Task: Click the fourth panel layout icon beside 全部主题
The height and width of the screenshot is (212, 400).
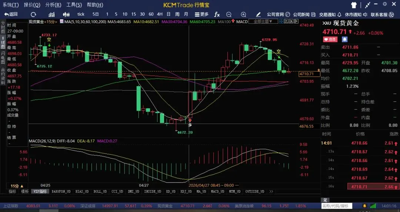Action: [296, 22]
